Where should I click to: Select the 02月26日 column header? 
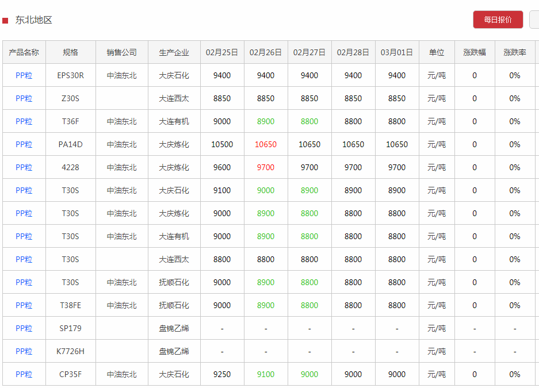click(266, 52)
